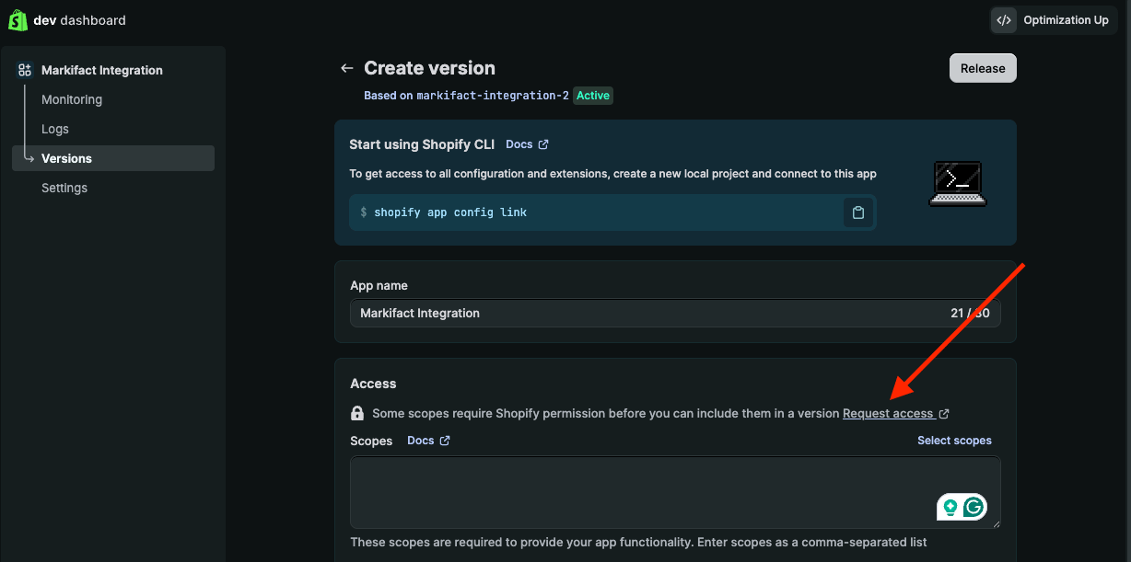Click the Create version heading
The width and height of the screenshot is (1131, 562).
429,68
